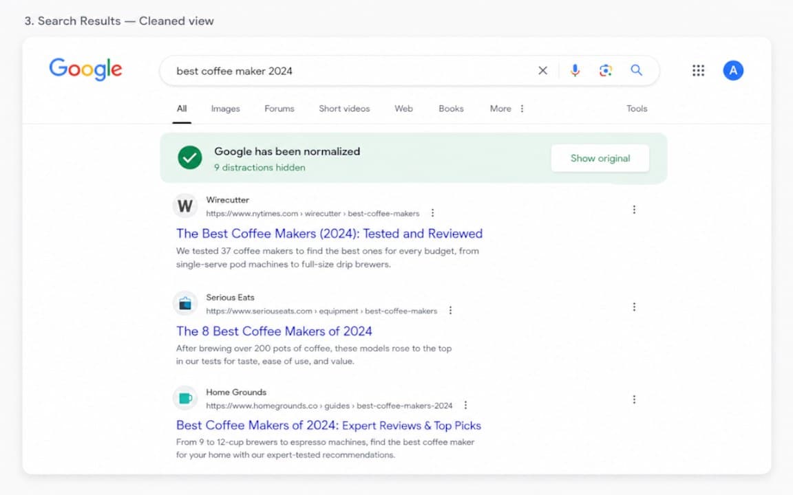The image size is (793, 495).
Task: Open the account avatar labeled A
Action: click(733, 70)
